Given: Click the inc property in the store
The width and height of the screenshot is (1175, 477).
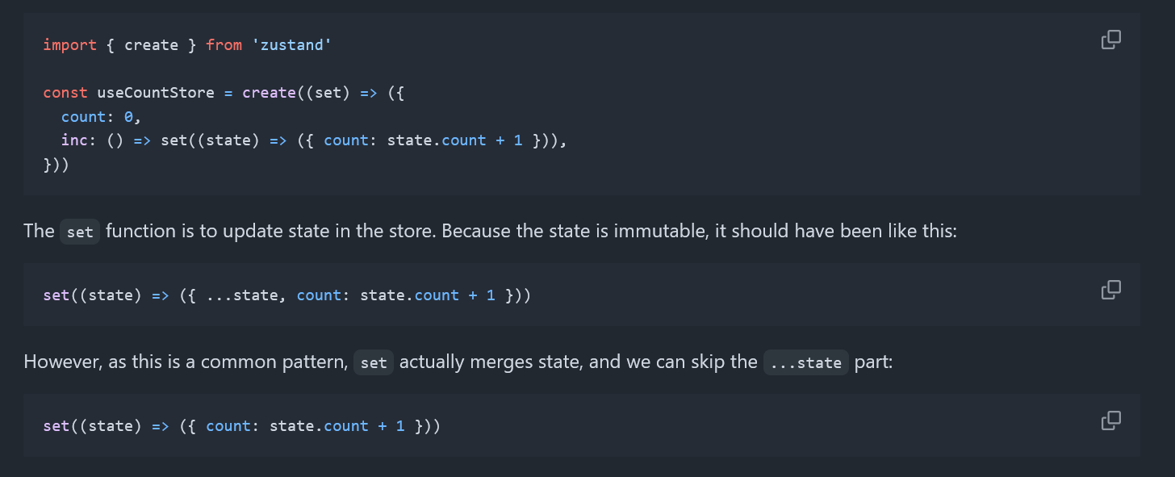Looking at the screenshot, I should (x=74, y=140).
